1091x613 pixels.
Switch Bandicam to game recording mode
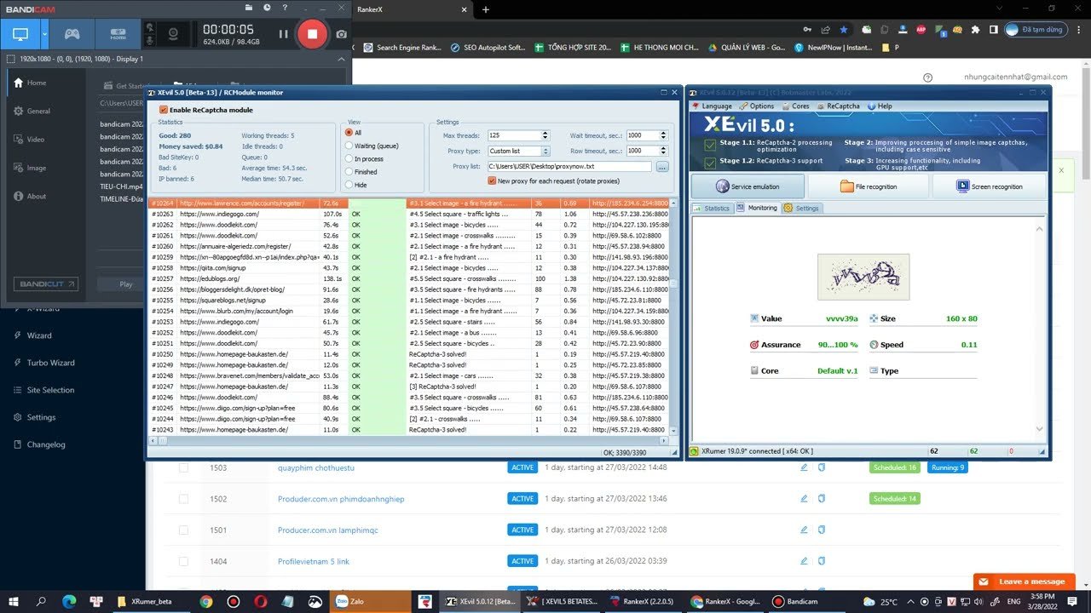coord(72,35)
